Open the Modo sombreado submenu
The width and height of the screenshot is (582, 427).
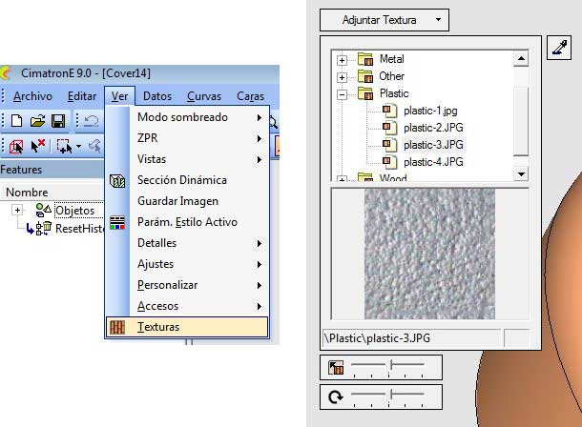click(182, 117)
